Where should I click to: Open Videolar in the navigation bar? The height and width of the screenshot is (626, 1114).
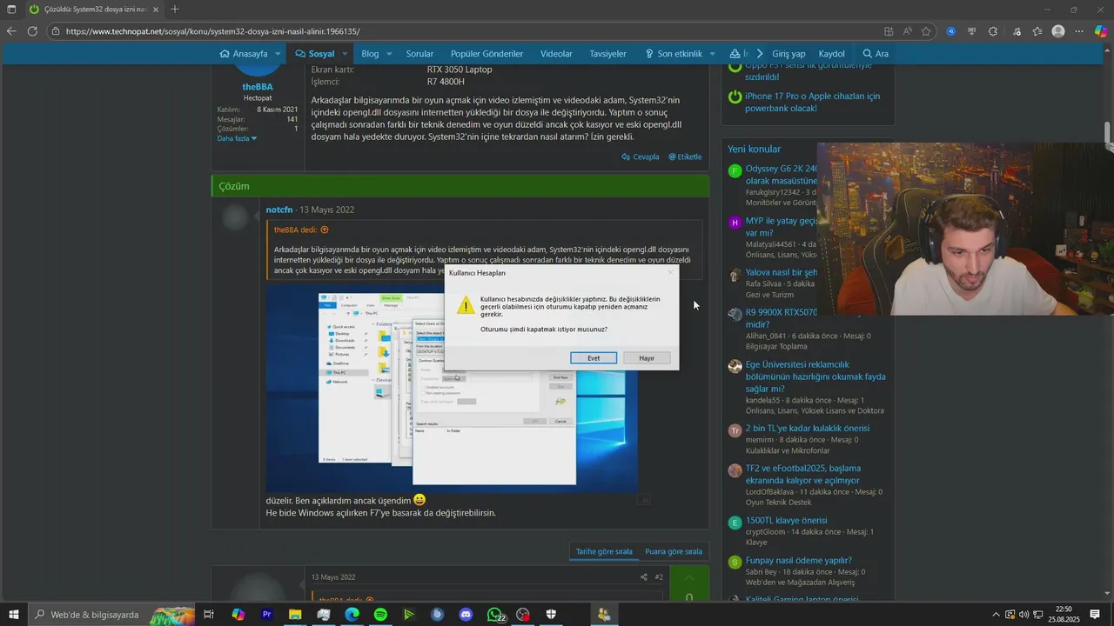pos(556,54)
